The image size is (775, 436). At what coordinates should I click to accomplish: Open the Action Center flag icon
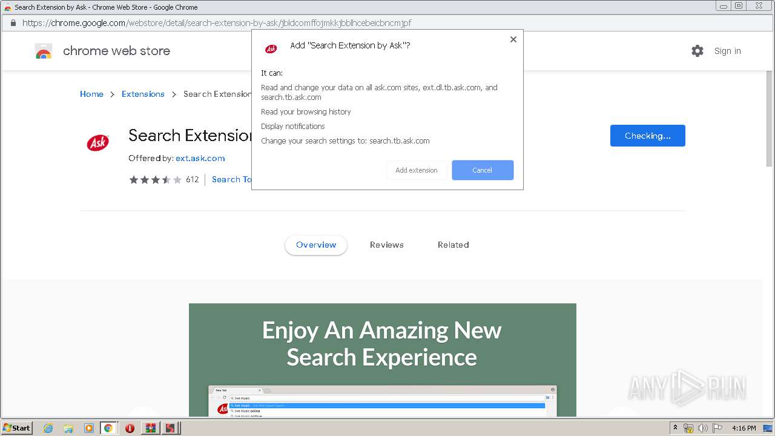pos(717,428)
